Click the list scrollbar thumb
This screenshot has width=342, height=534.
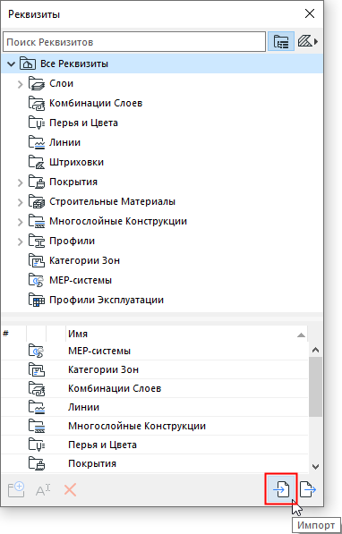(x=315, y=387)
